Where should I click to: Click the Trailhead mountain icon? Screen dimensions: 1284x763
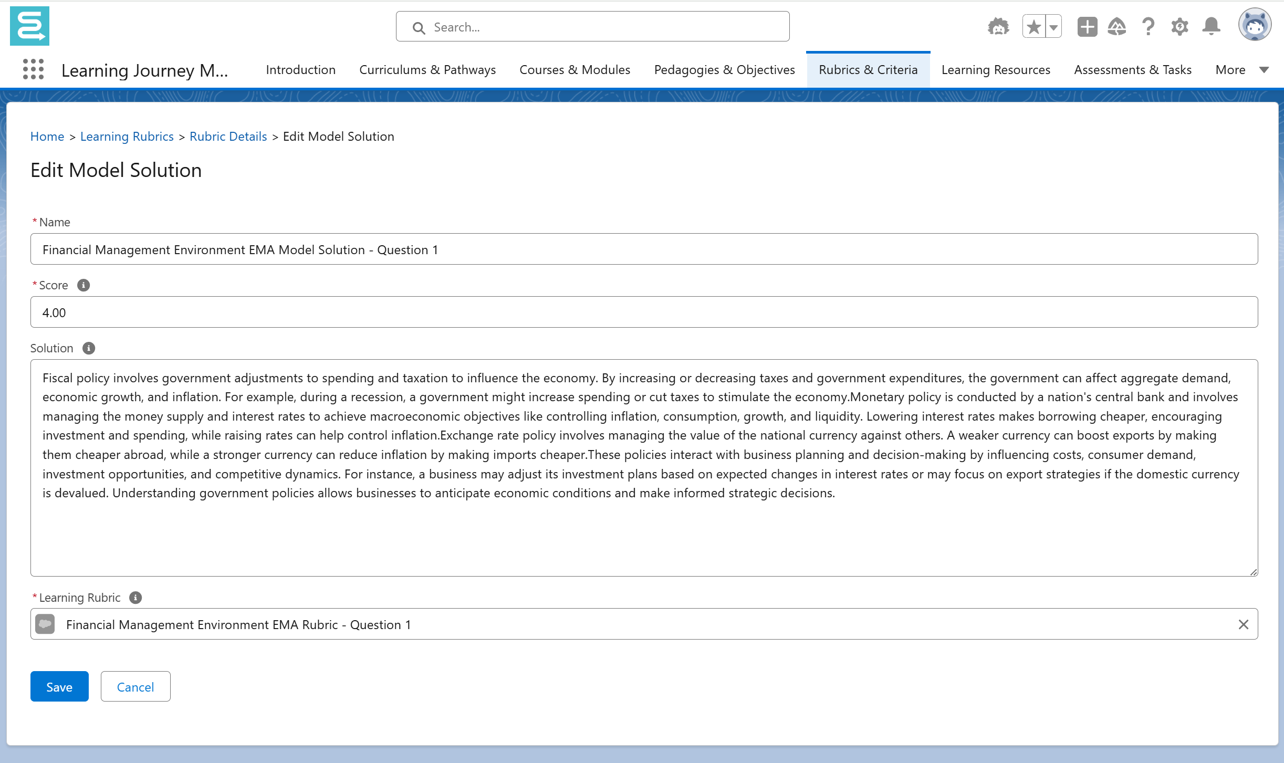click(x=1117, y=26)
